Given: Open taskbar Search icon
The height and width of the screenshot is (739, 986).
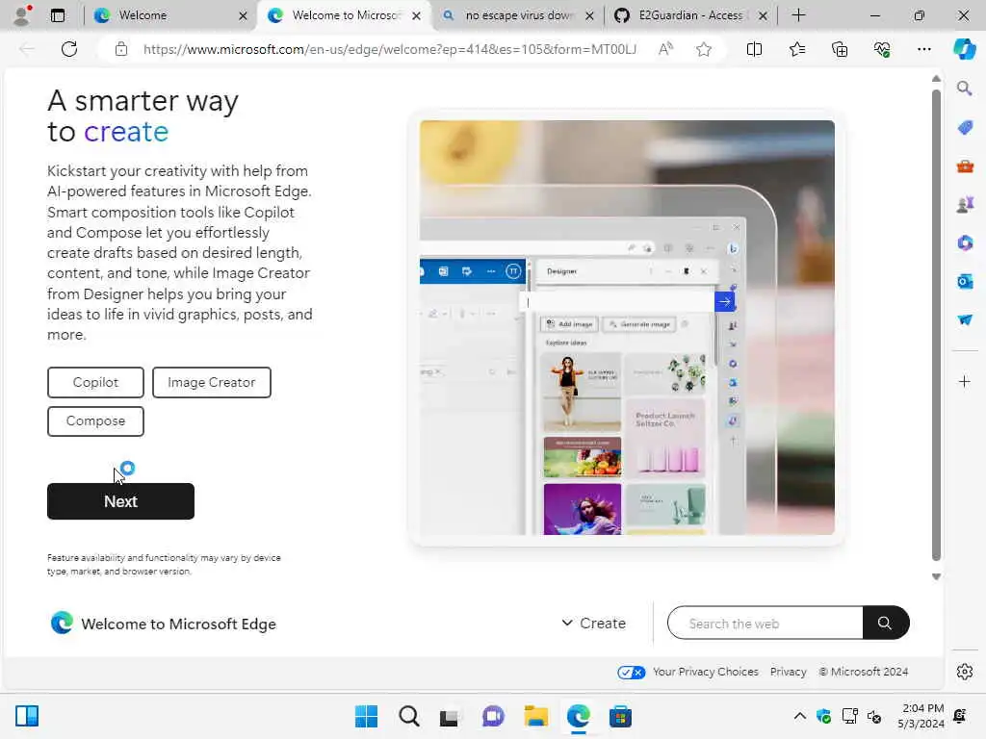Looking at the screenshot, I should coord(408,716).
